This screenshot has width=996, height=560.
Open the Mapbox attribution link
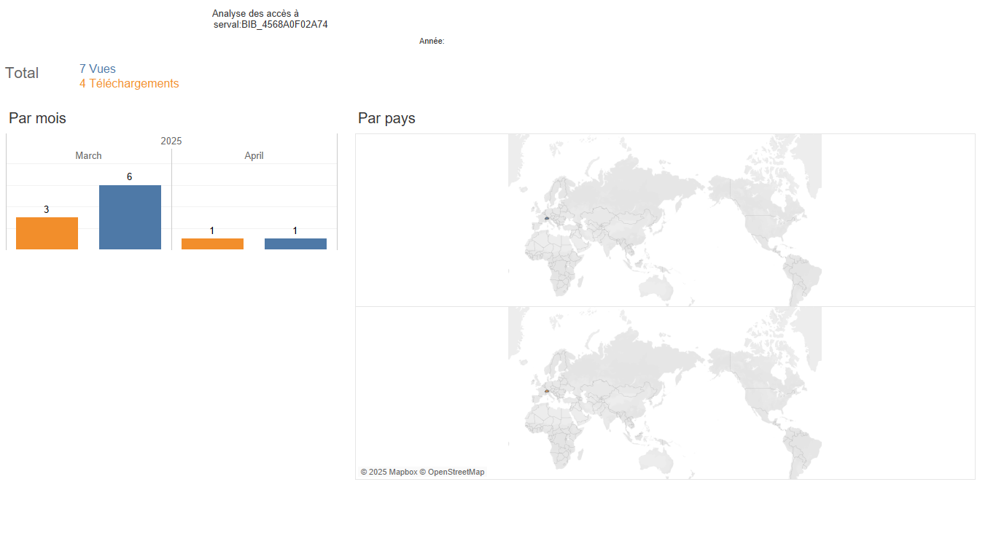point(389,472)
